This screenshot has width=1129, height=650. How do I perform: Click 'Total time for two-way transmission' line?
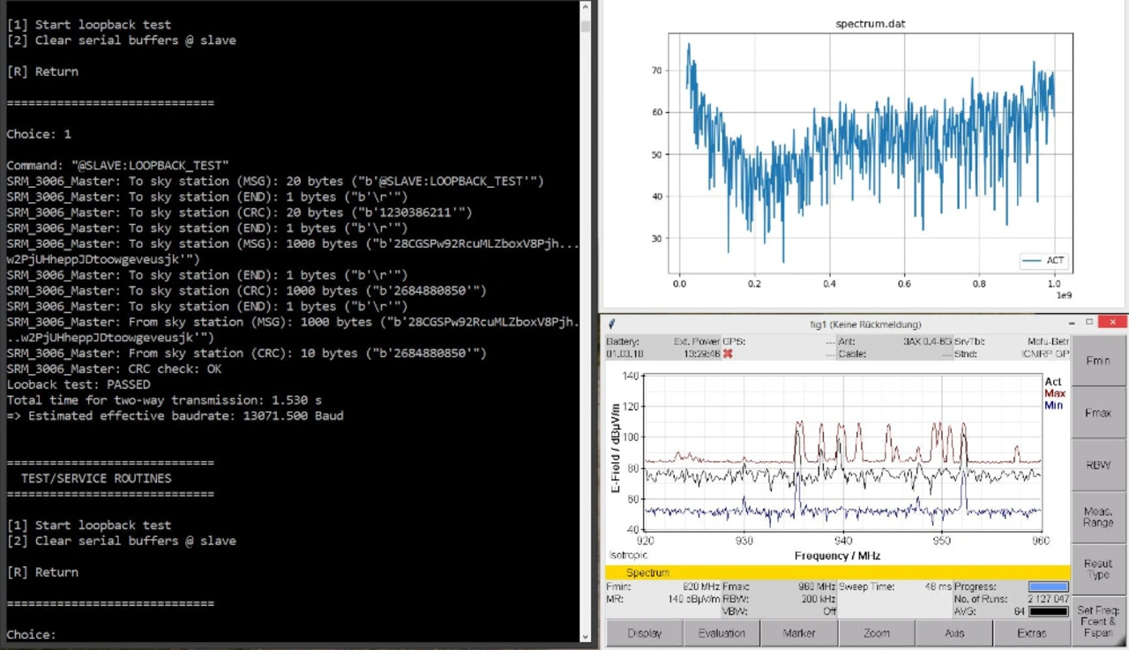coord(164,400)
